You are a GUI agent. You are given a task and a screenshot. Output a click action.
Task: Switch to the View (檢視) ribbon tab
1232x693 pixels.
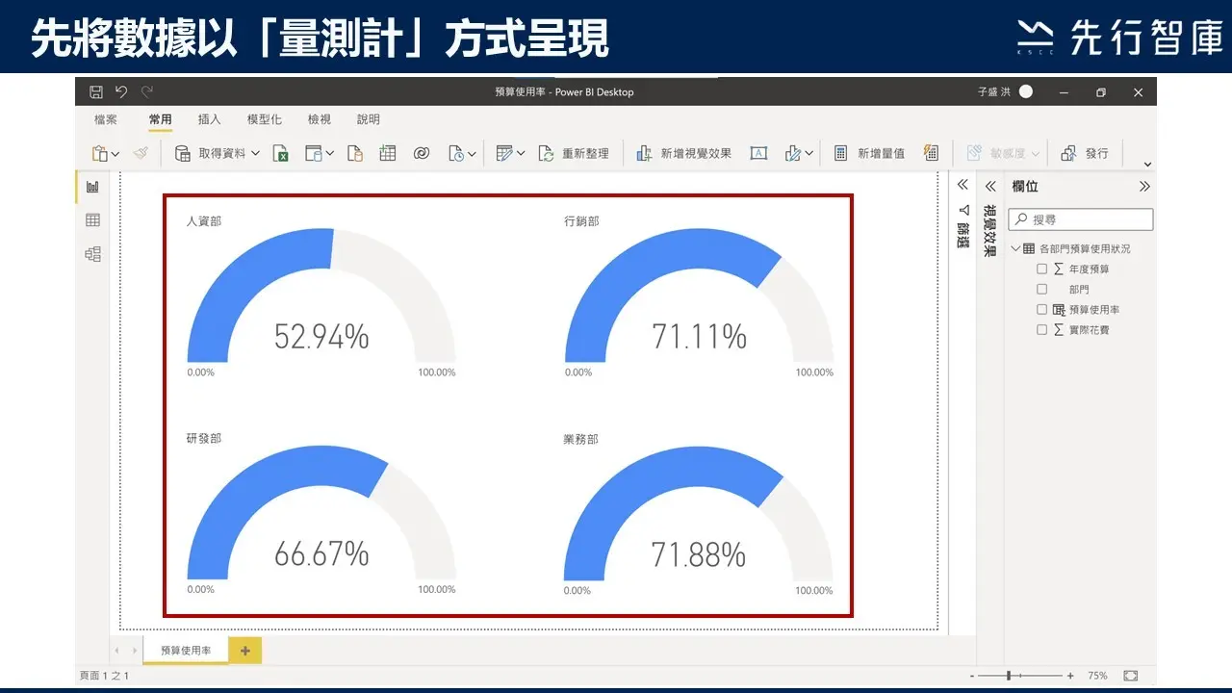pyautogui.click(x=320, y=119)
